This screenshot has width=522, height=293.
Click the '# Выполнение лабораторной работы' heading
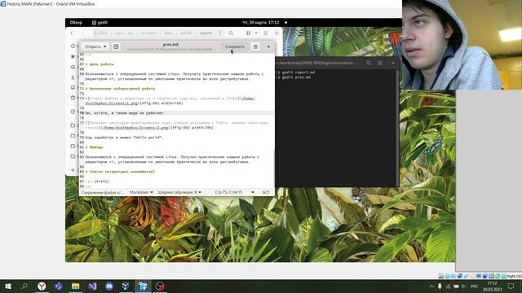coord(120,89)
